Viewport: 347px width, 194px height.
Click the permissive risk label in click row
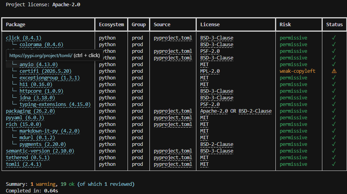293,38
